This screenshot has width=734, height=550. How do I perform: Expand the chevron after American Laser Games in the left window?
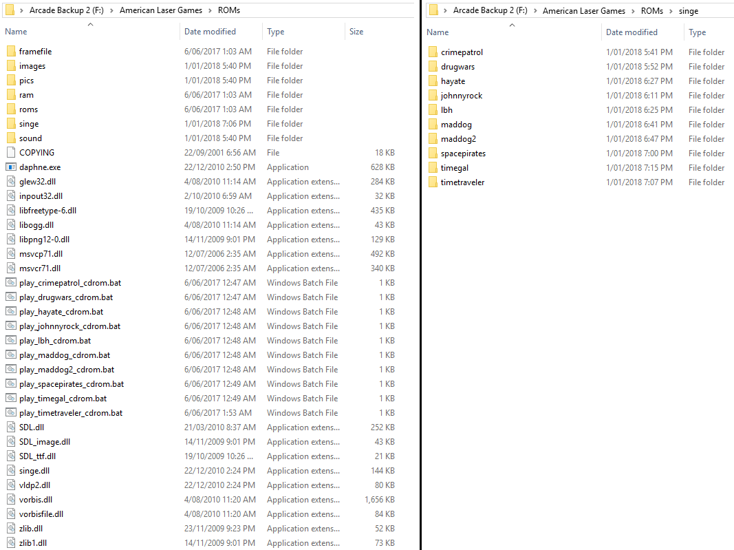[x=210, y=10]
